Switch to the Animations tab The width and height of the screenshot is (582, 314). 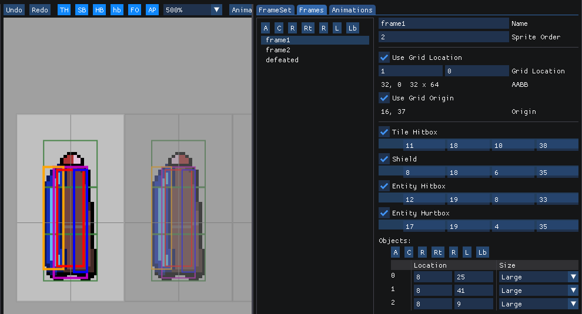tap(352, 10)
